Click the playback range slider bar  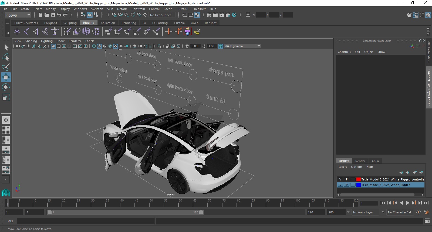tap(126, 212)
